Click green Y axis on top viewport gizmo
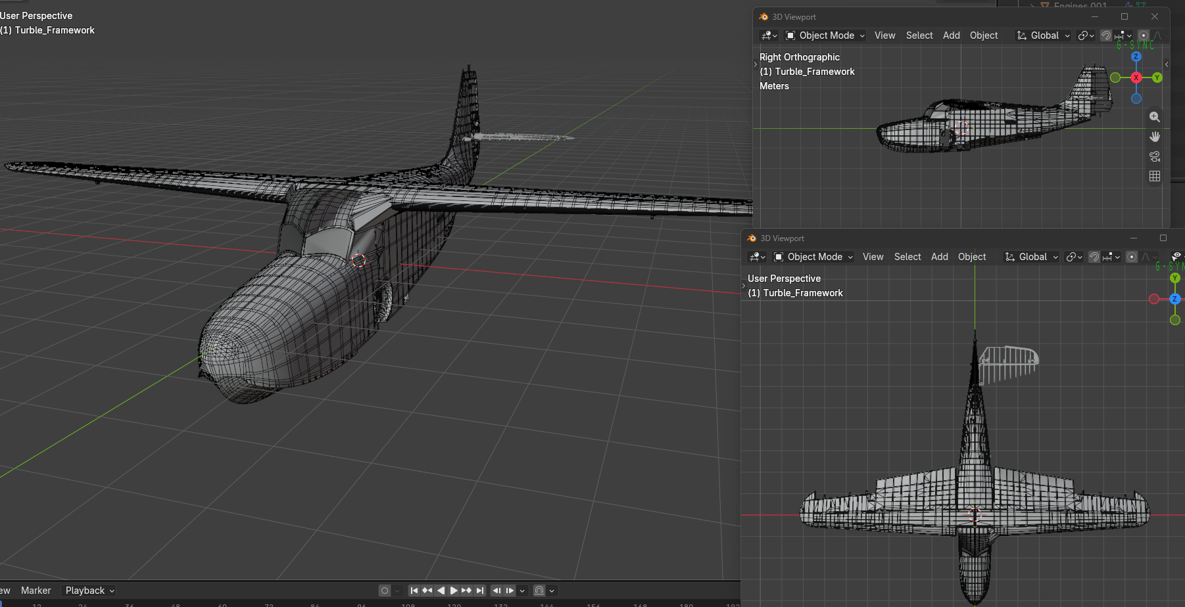 coord(1157,78)
